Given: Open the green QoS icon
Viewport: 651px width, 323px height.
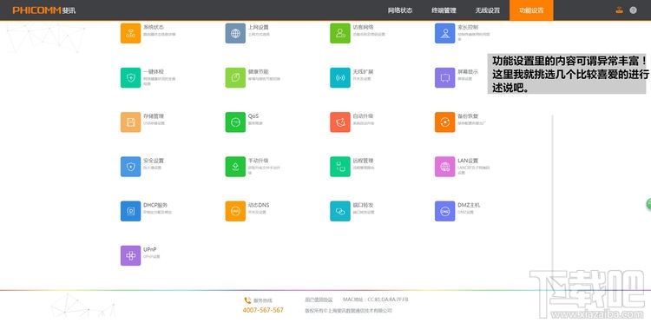Looking at the screenshot, I should pos(235,122).
